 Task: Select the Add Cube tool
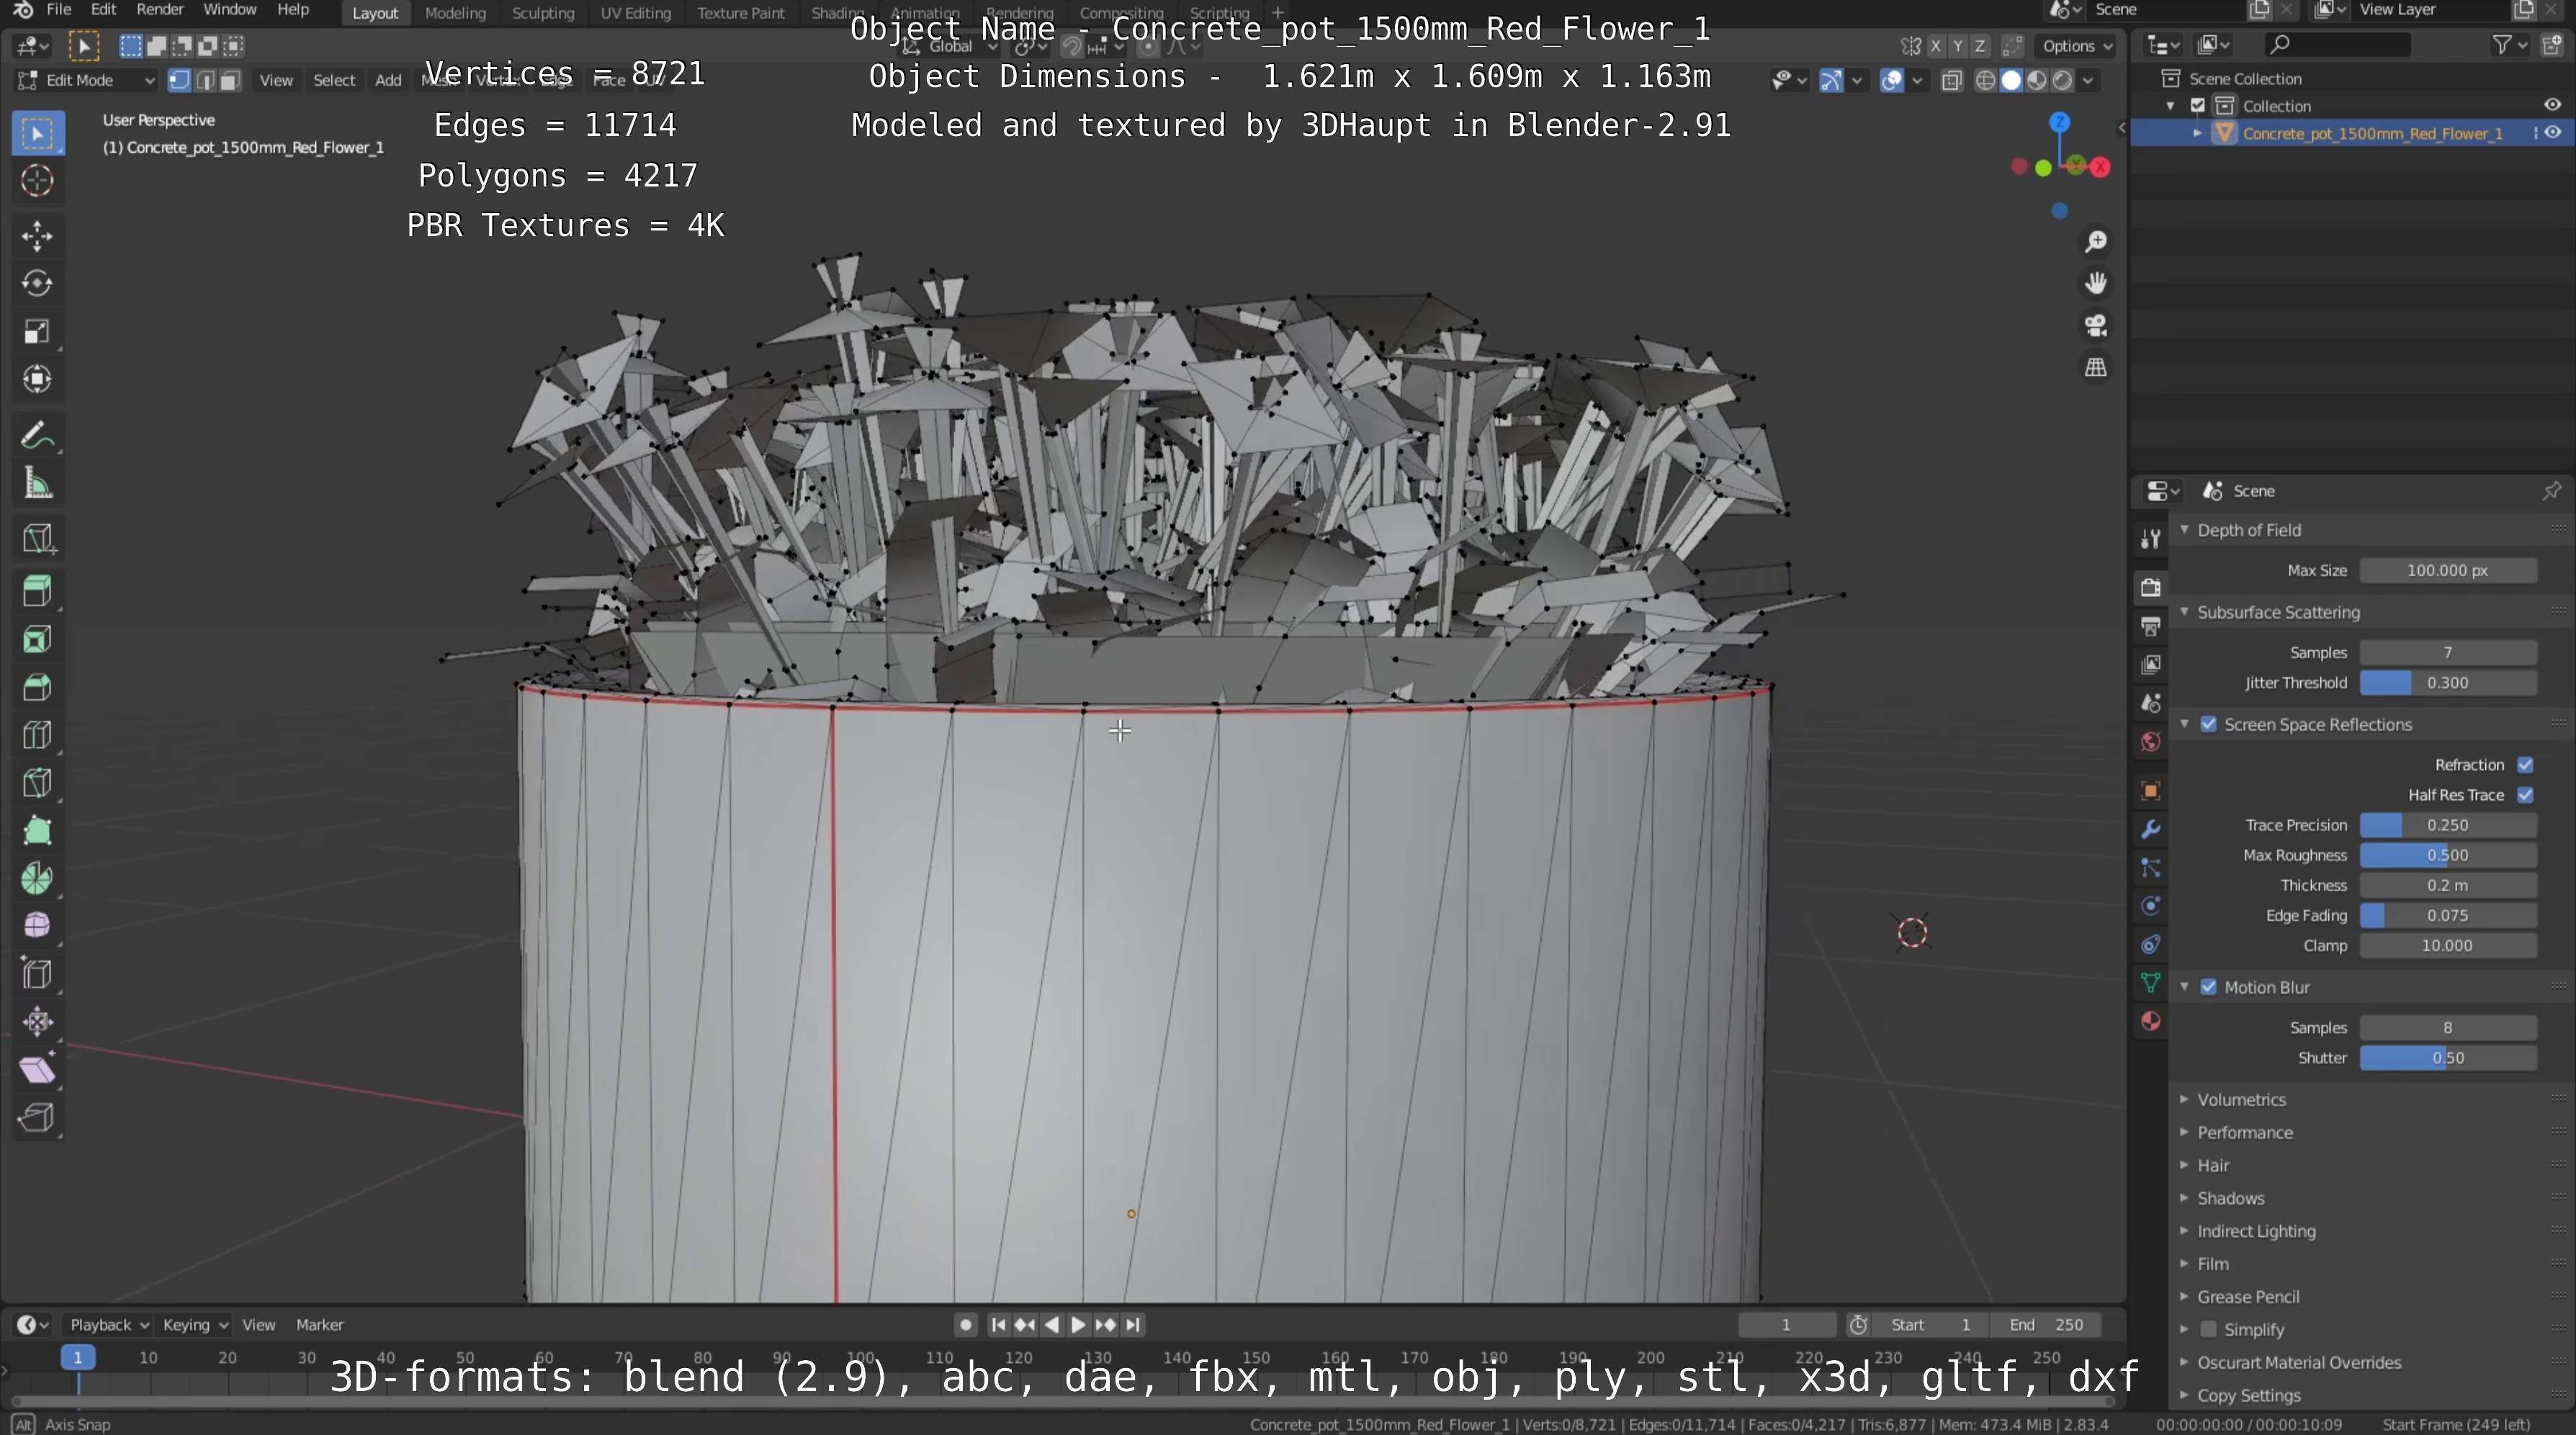(x=38, y=539)
